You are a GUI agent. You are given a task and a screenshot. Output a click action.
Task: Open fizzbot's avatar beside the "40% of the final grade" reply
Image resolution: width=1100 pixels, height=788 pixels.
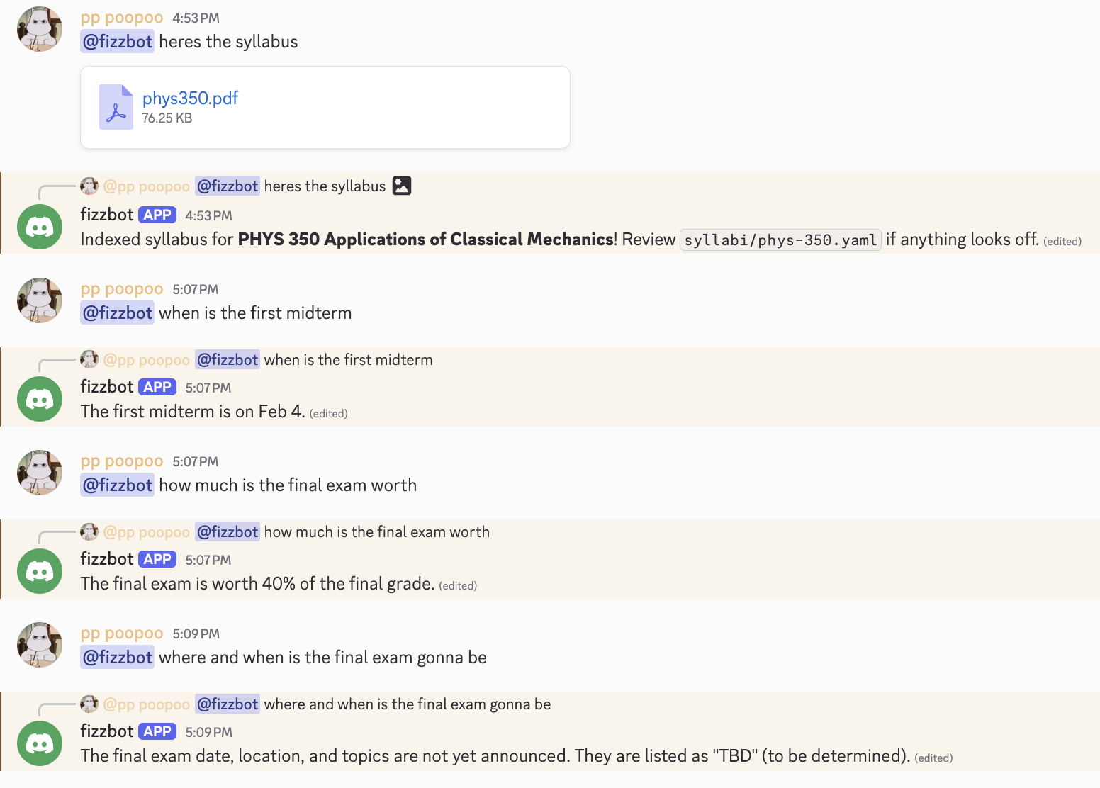40,571
